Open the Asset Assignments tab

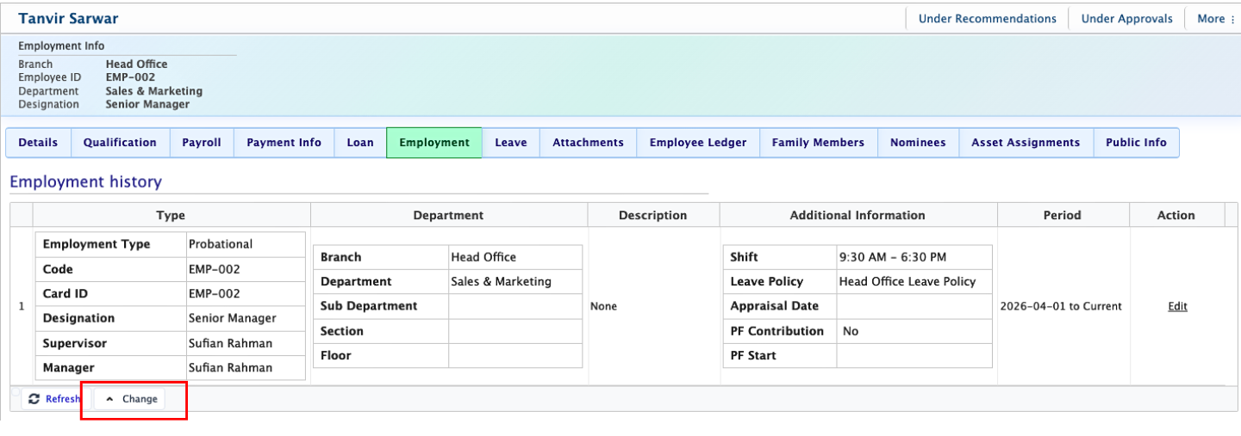1026,143
